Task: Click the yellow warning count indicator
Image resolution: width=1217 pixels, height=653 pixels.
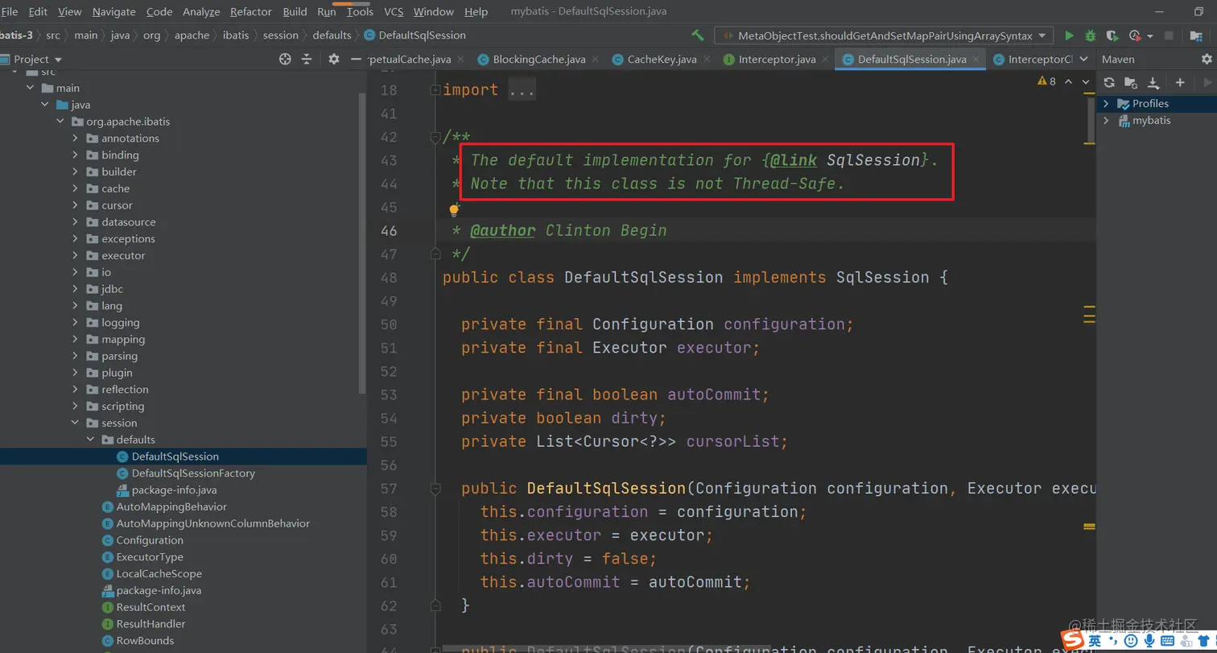Action: click(x=1047, y=81)
